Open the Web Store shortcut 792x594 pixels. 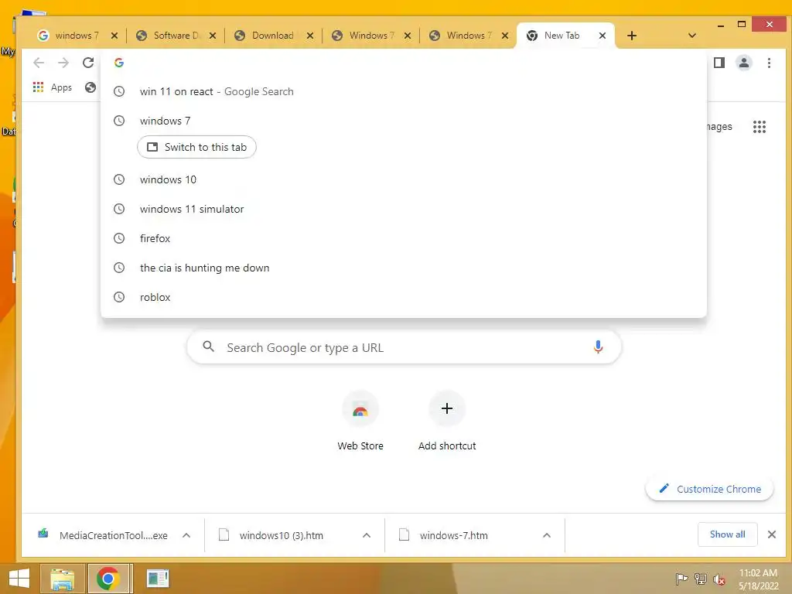[x=360, y=421]
